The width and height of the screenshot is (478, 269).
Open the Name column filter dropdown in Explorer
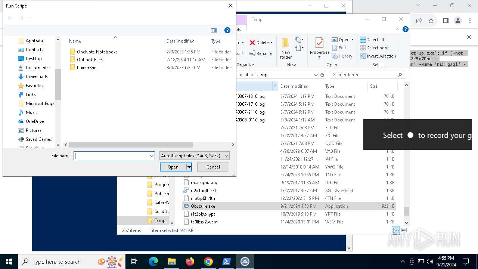point(275,86)
